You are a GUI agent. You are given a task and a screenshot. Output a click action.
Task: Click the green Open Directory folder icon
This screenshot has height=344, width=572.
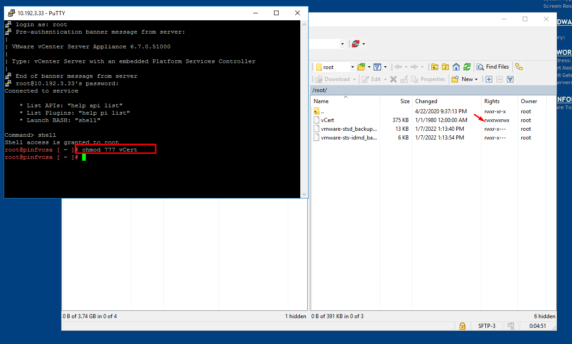tap(361, 67)
